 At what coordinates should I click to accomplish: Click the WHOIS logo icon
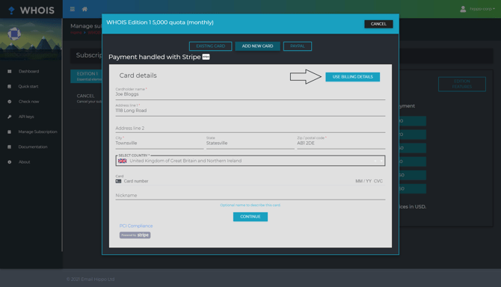pyautogui.click(x=11, y=10)
